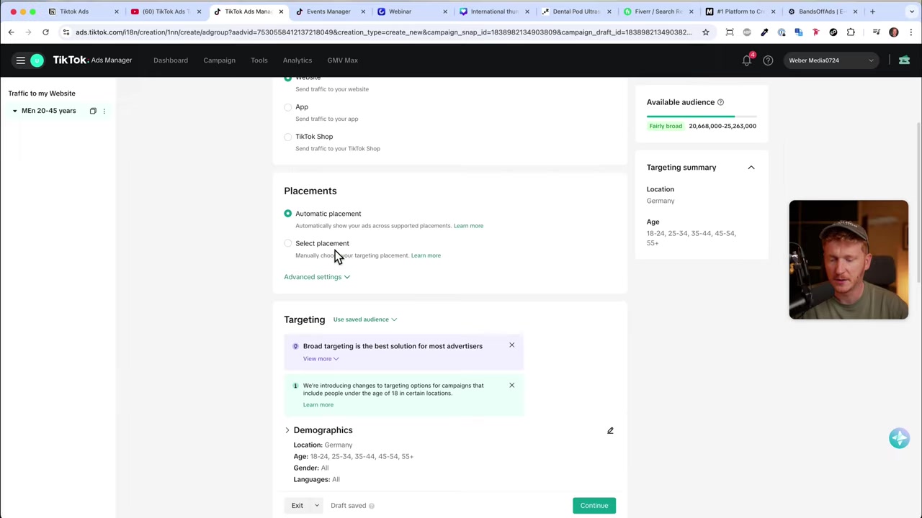Viewport: 922px width, 518px height.
Task: Select the TikTok Shop radio button
Action: pos(288,137)
